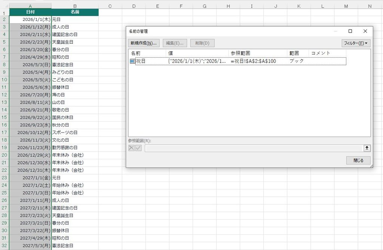Select column A header
The height and width of the screenshot is (250, 383).
(x=30, y=6)
